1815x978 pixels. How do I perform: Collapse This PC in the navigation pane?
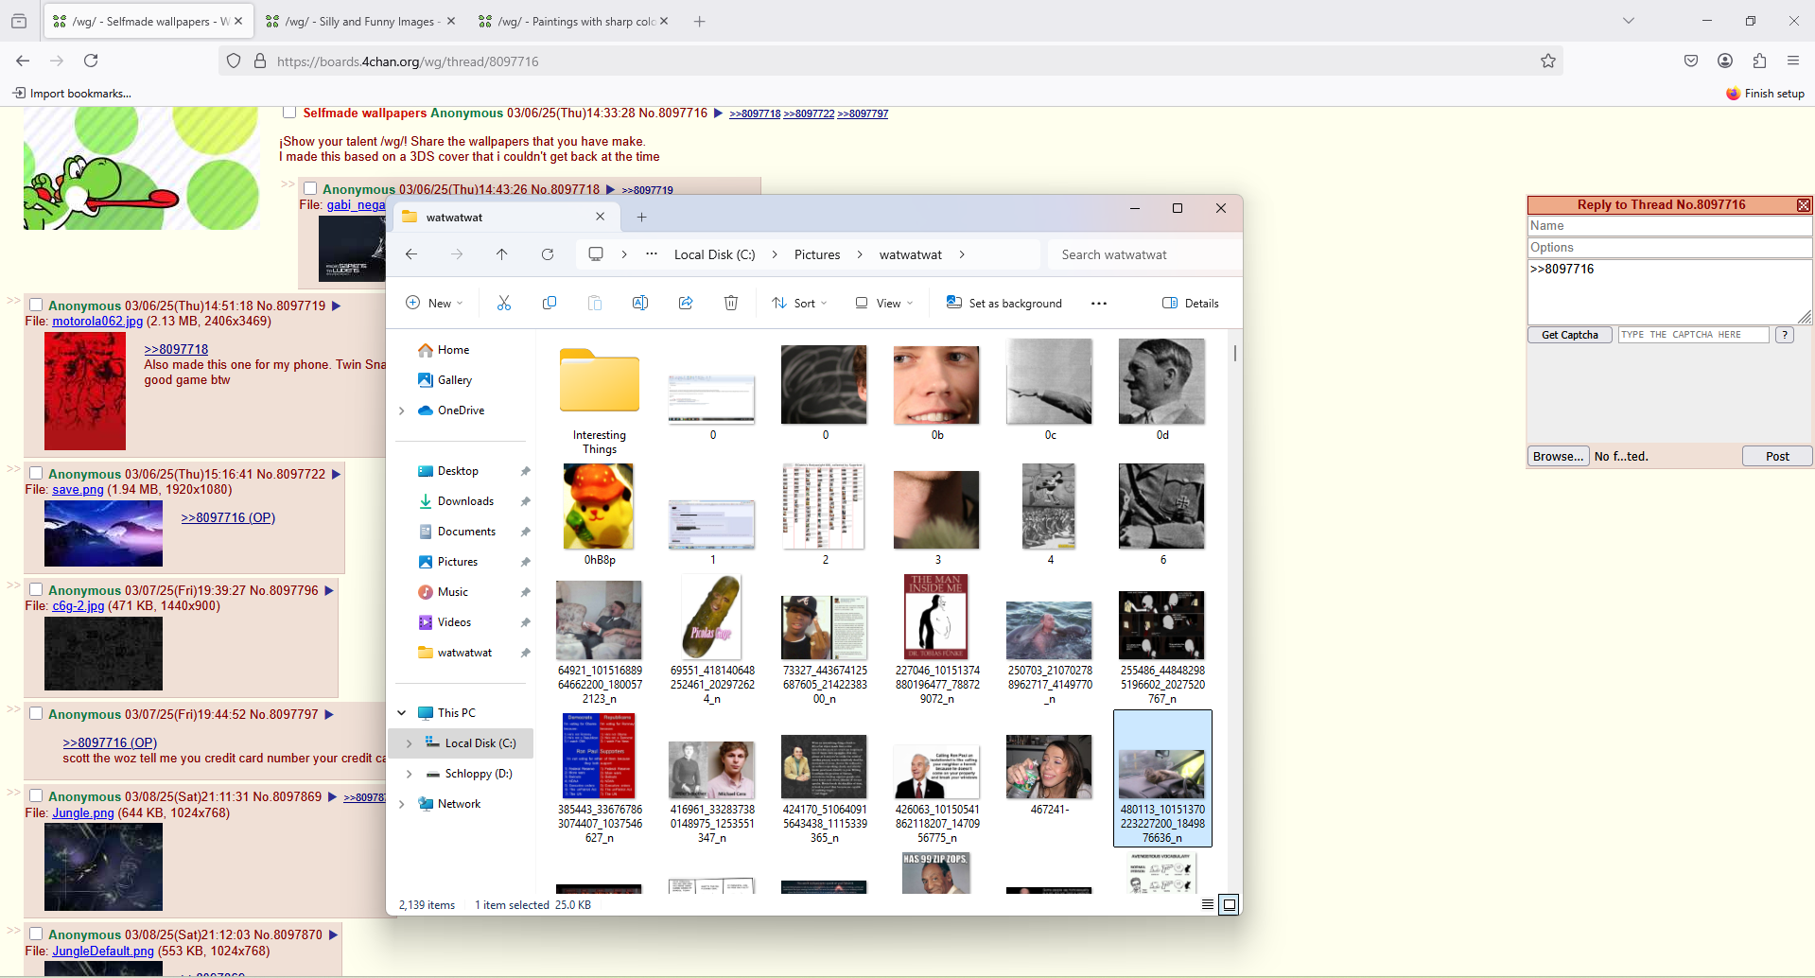402,713
